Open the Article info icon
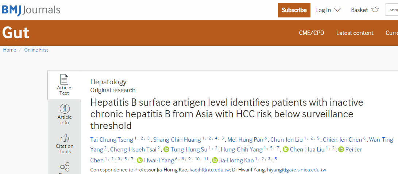The width and height of the screenshot is (398, 174). pos(65,109)
